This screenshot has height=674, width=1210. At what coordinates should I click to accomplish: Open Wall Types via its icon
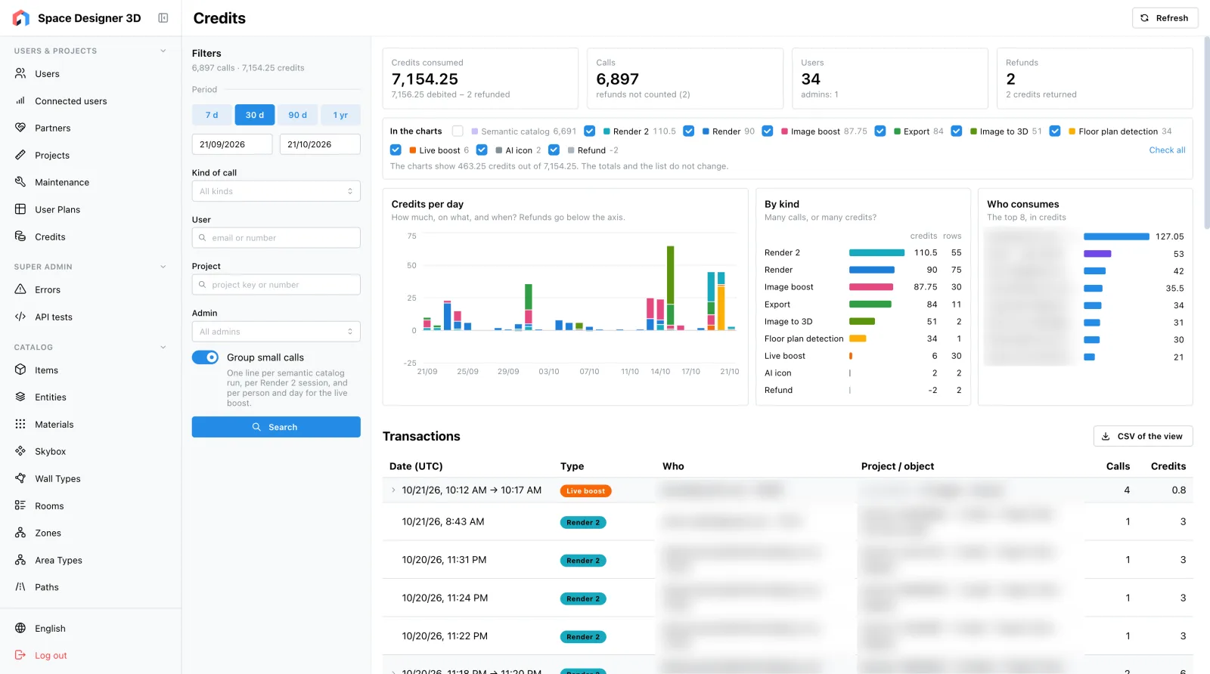(20, 479)
